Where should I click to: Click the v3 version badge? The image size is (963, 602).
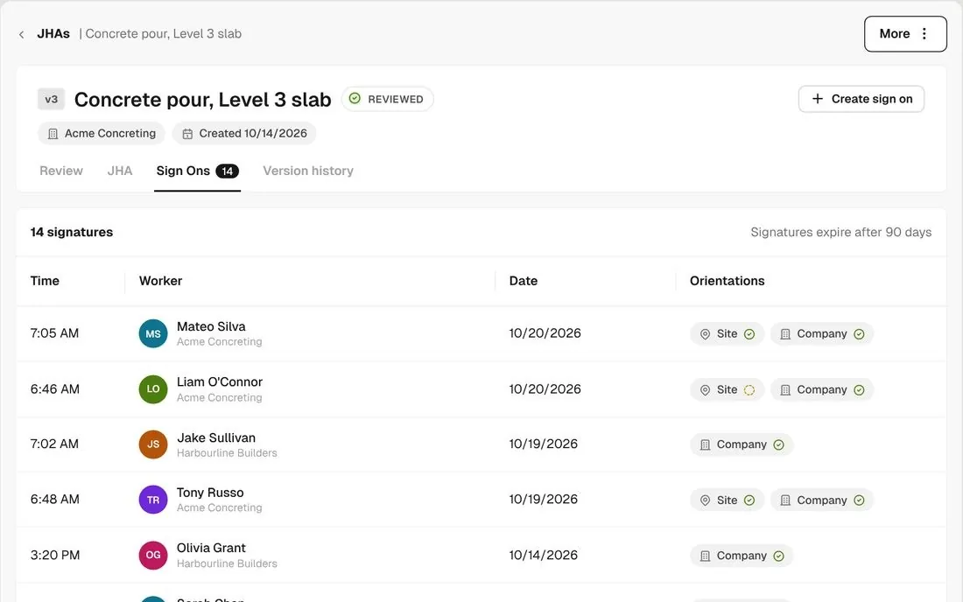[51, 99]
